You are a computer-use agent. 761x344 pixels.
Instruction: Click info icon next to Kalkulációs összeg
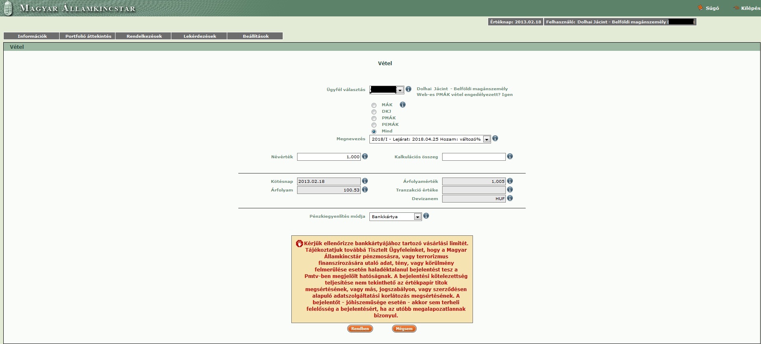pyautogui.click(x=510, y=156)
